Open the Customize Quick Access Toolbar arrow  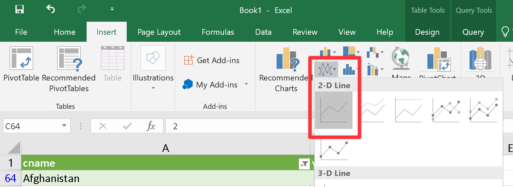tap(112, 9)
